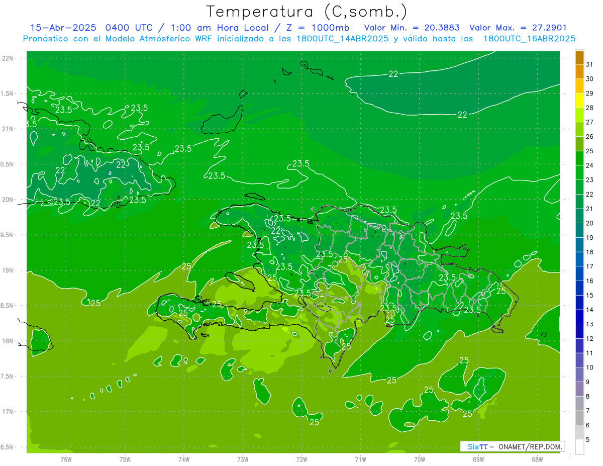Click the "18N" latitude axis label
This screenshot has height=466, width=603.
pyautogui.click(x=8, y=341)
